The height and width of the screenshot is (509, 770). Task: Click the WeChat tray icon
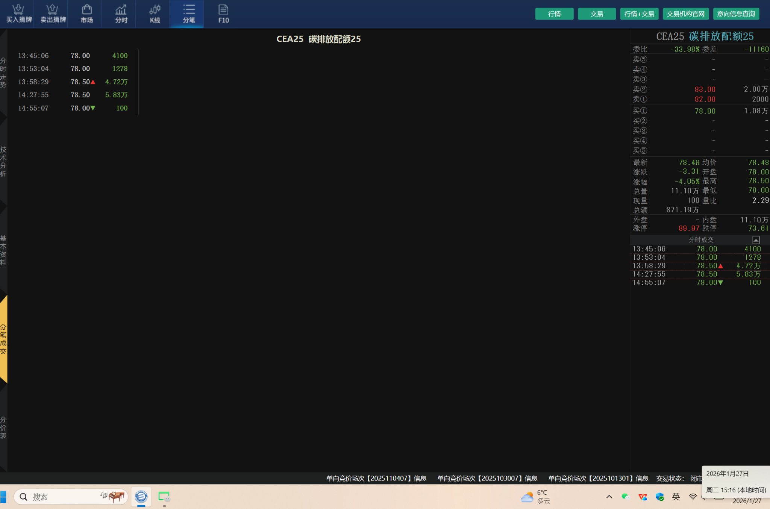[625, 497]
